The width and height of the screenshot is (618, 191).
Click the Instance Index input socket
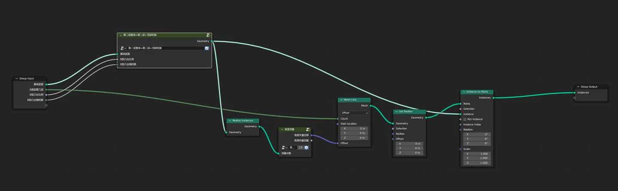460,125
